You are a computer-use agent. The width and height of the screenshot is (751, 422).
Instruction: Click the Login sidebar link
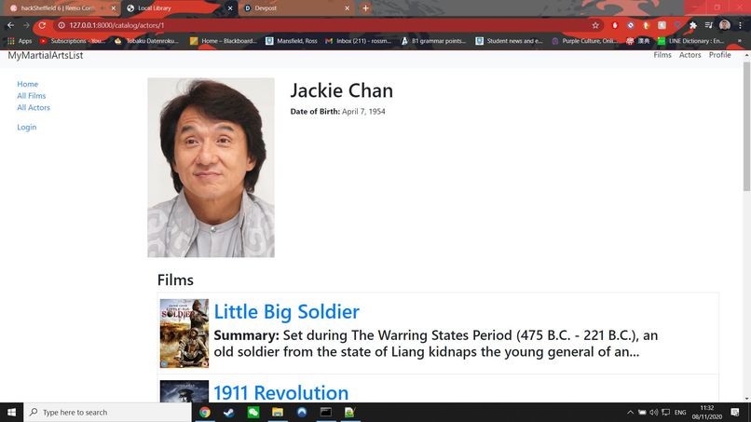[x=26, y=127]
